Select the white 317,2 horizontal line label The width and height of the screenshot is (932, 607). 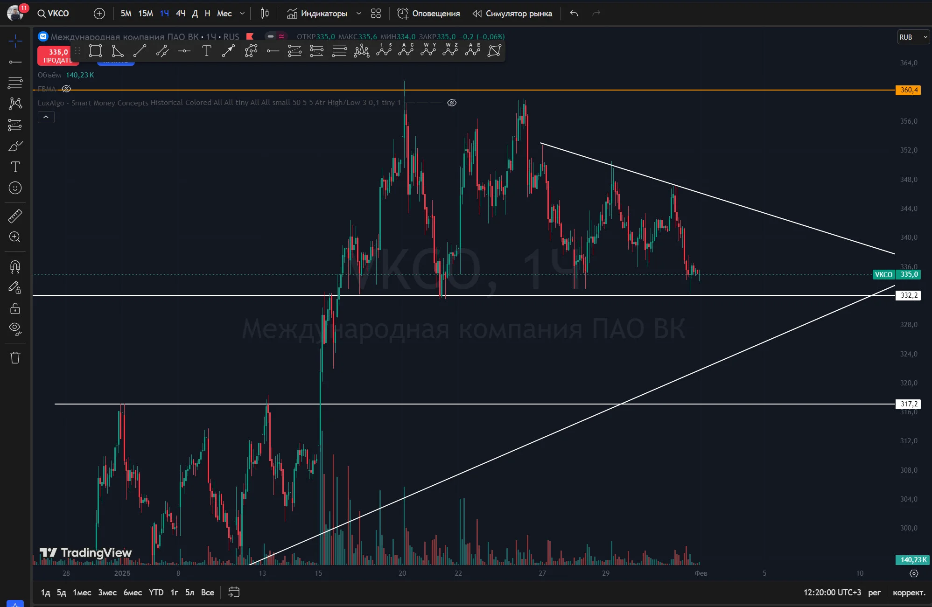908,404
